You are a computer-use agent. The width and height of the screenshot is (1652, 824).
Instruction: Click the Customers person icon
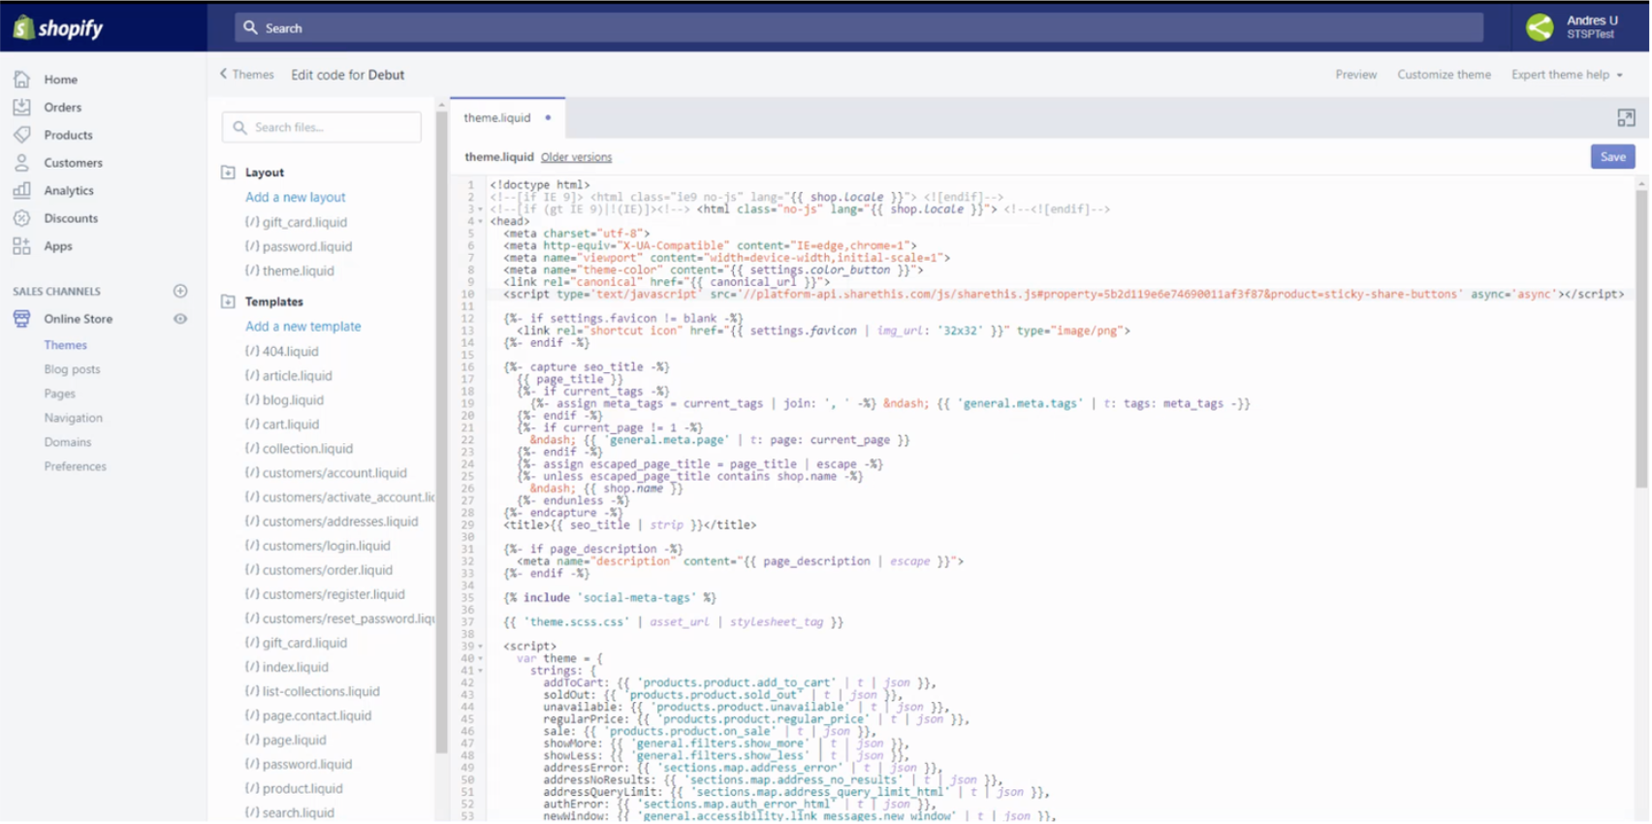(21, 163)
